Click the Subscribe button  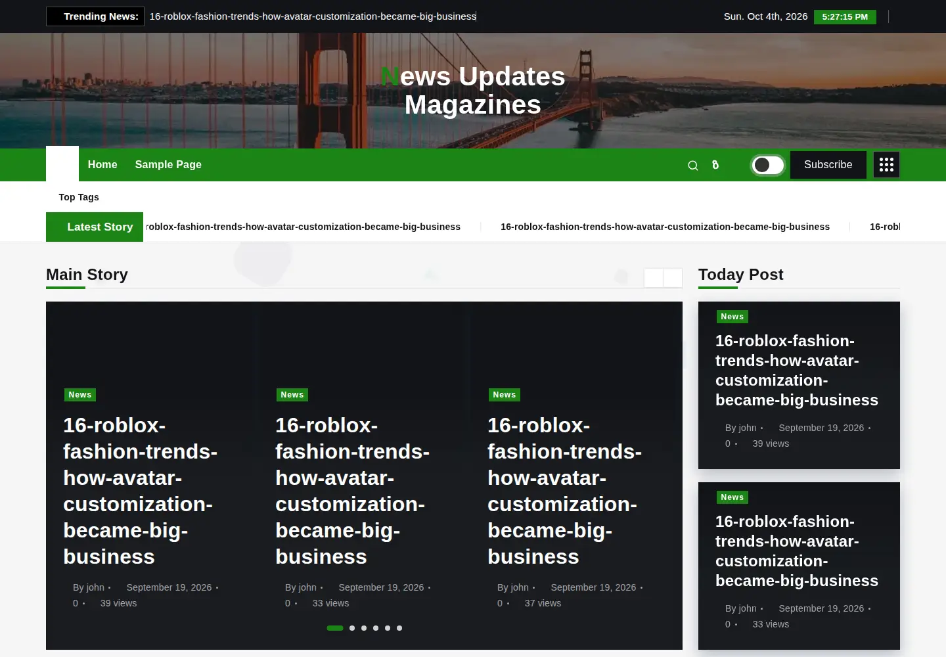828,165
